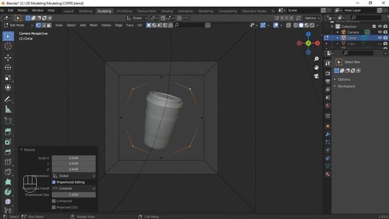Toggle X-ray display in viewport header
This screenshot has width=389, height=219.
pos(288,26)
